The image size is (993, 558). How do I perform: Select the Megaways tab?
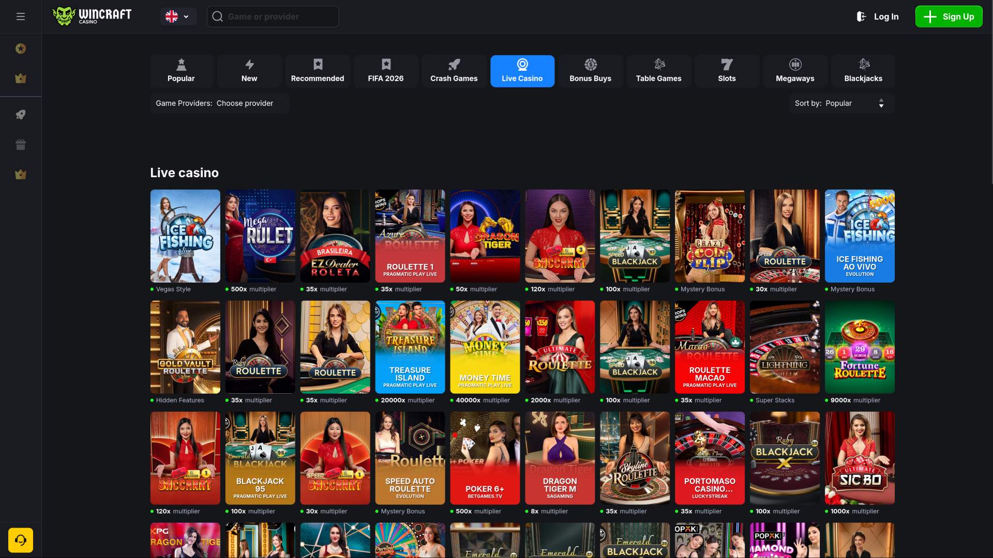point(795,71)
